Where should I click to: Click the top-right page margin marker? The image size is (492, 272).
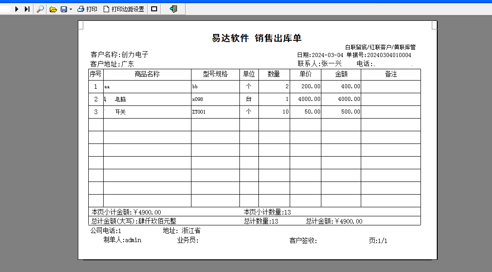click(x=435, y=25)
